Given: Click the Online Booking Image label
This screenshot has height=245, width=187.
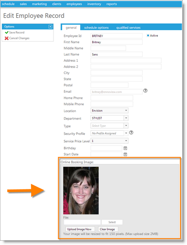Looking at the screenshot, I should pyautogui.click(x=77, y=162).
